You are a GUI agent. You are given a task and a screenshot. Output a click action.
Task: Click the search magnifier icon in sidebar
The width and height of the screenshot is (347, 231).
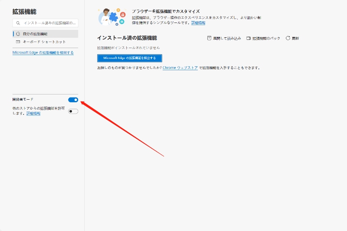tap(18, 23)
